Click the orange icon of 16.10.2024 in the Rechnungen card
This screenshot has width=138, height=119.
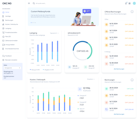106,96
